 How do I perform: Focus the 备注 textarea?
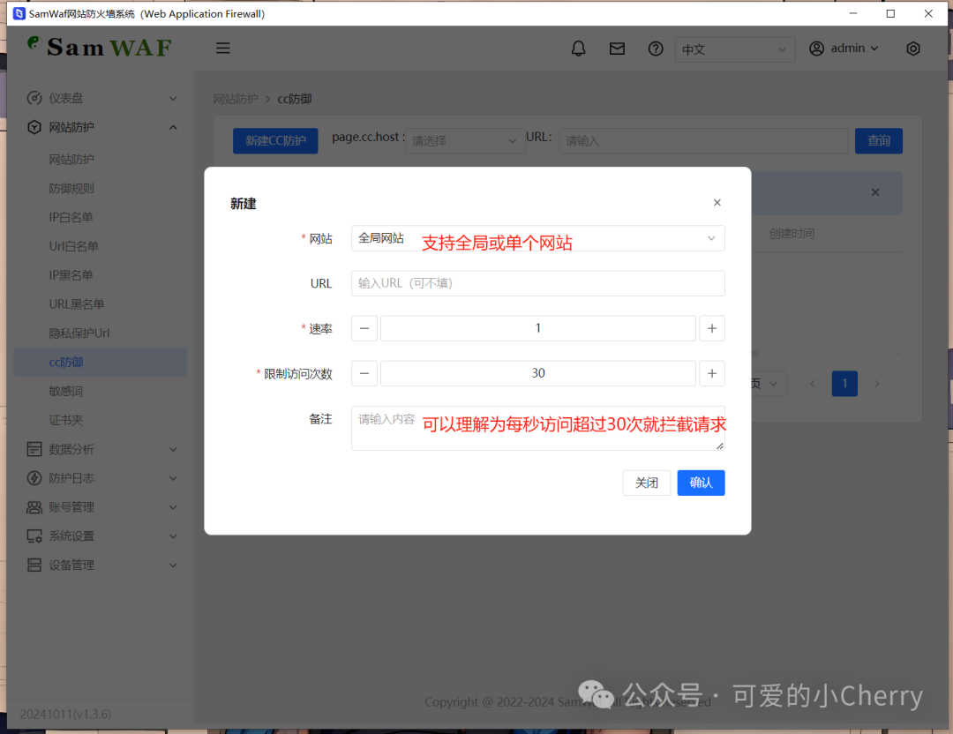click(538, 429)
